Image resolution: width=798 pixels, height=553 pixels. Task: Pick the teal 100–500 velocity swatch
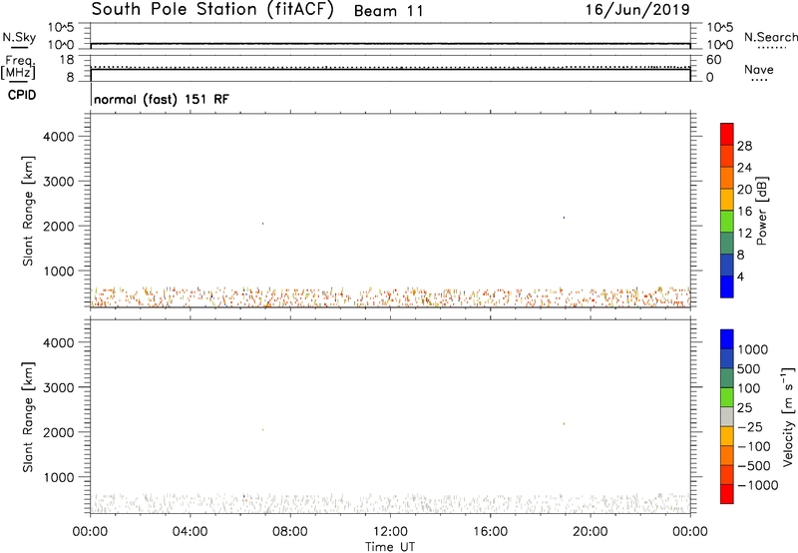pos(727,378)
